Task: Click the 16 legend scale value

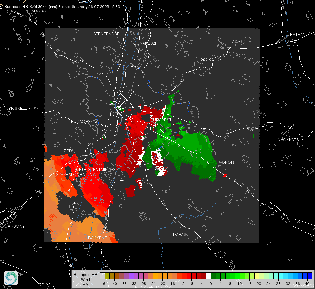Action: tap(249, 284)
